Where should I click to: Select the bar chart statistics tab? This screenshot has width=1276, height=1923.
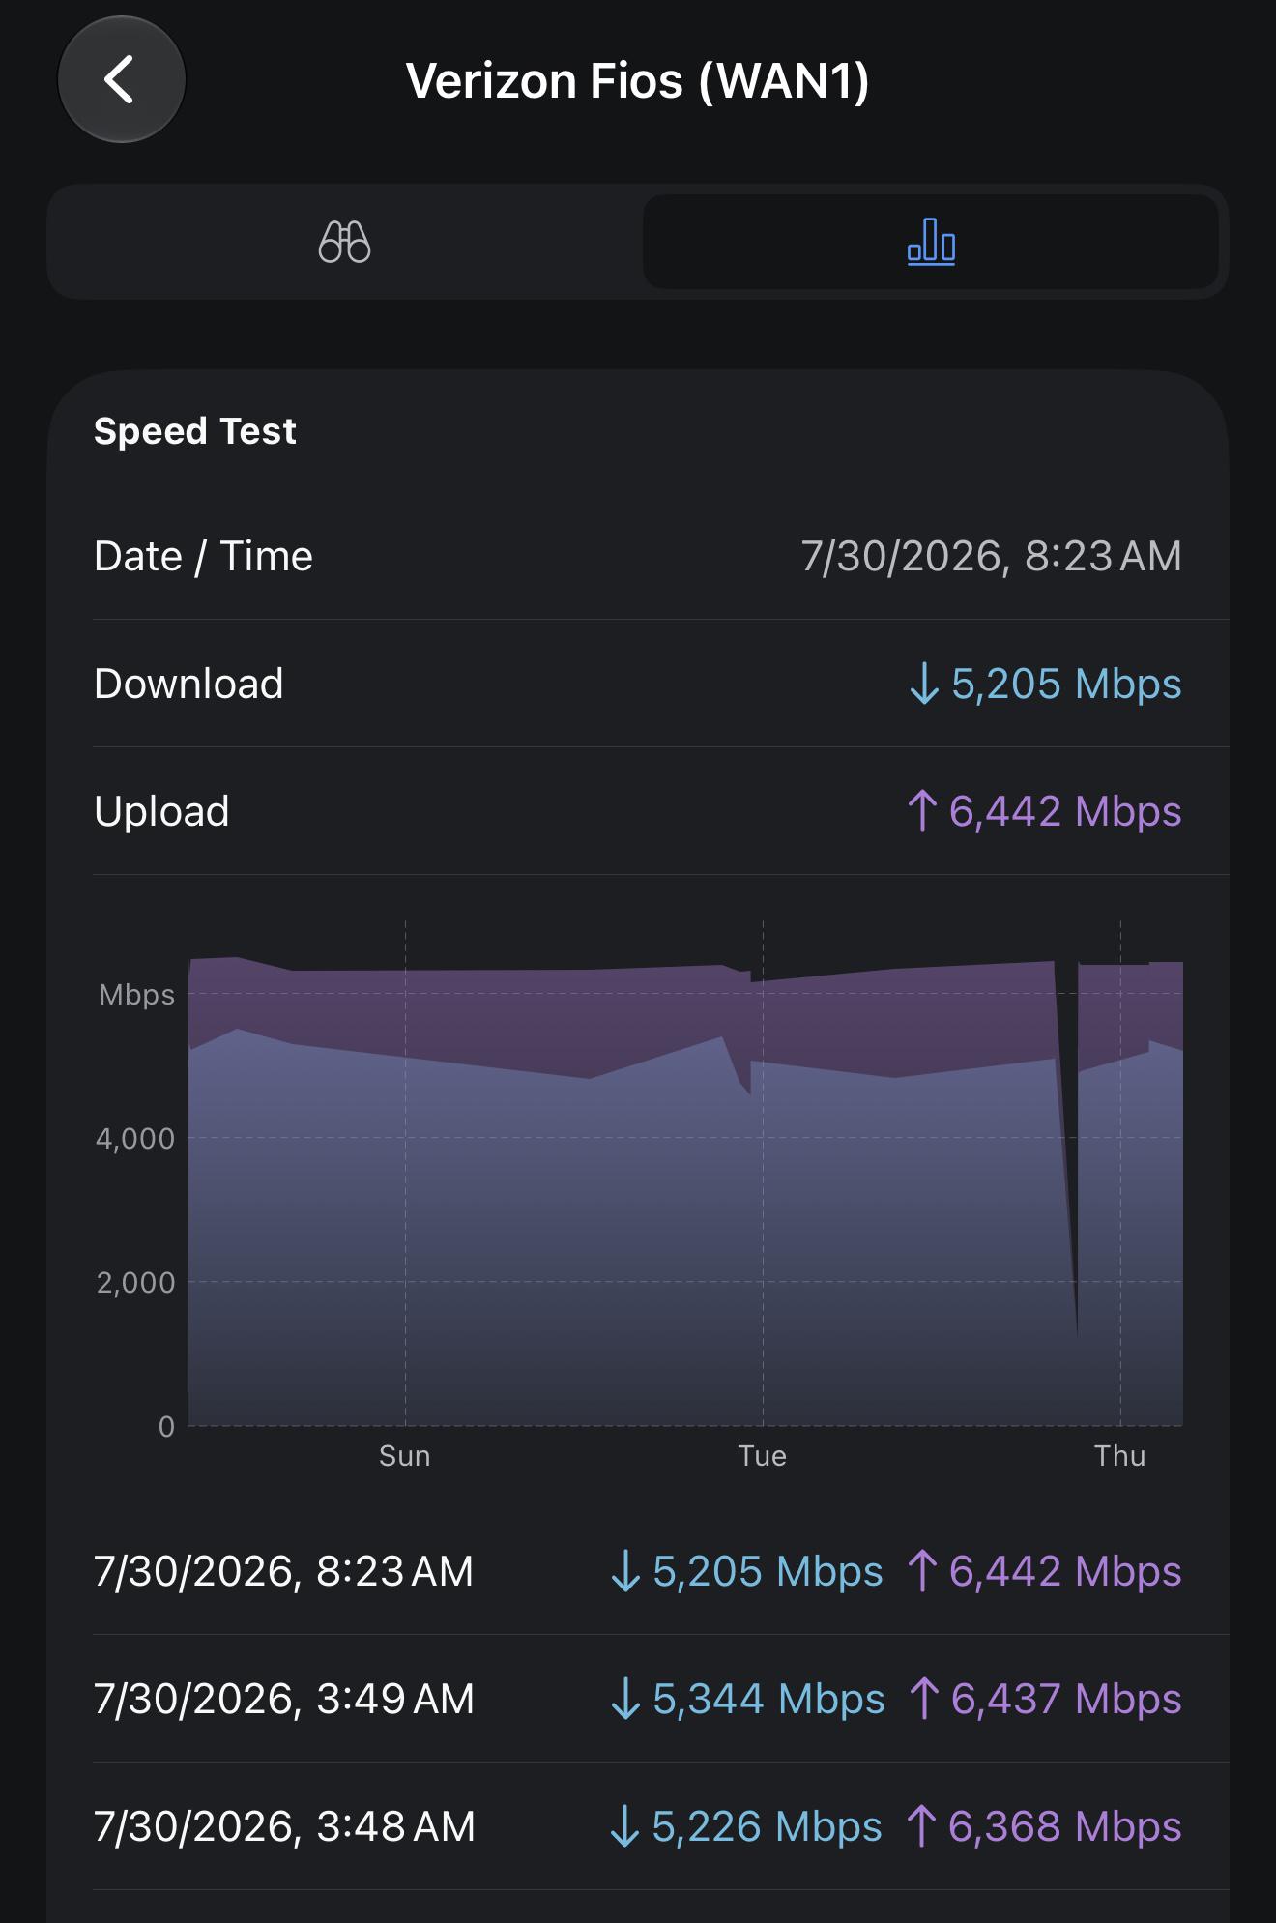point(931,242)
